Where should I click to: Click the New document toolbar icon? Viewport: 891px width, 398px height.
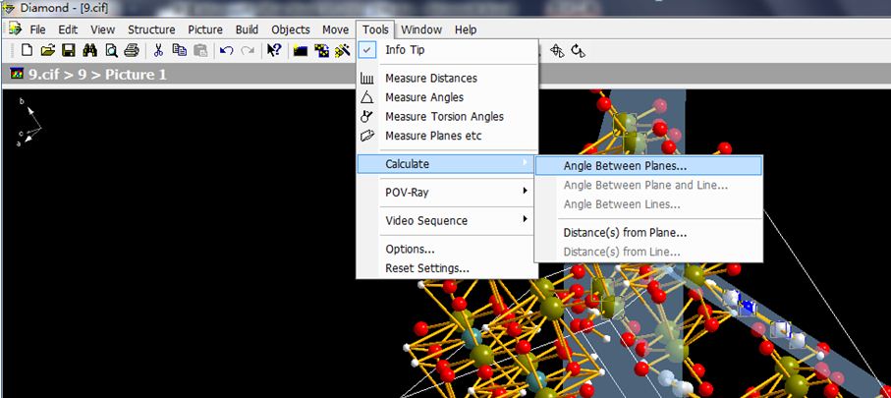click(27, 50)
